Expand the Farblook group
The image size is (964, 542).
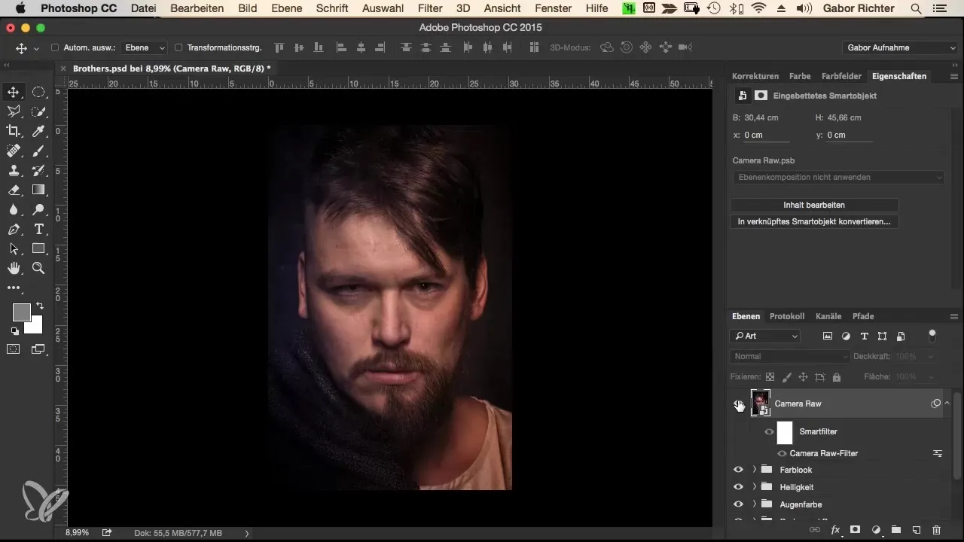click(x=754, y=470)
